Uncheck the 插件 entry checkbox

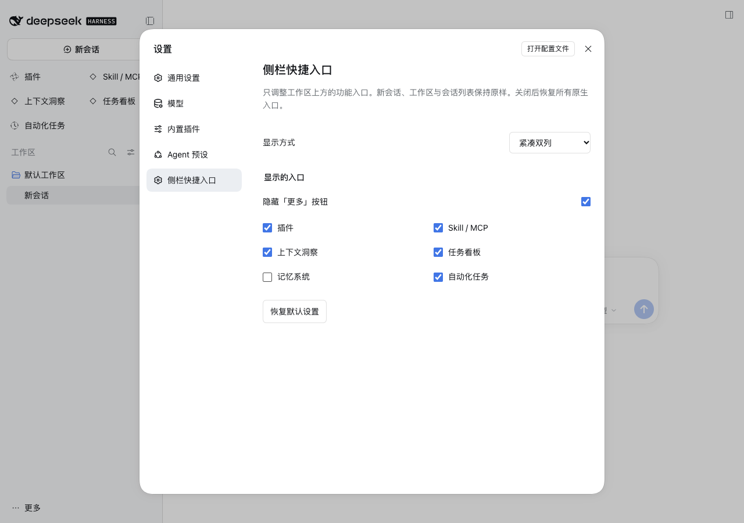point(267,228)
